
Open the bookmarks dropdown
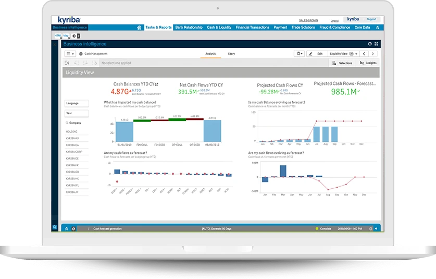click(300, 54)
